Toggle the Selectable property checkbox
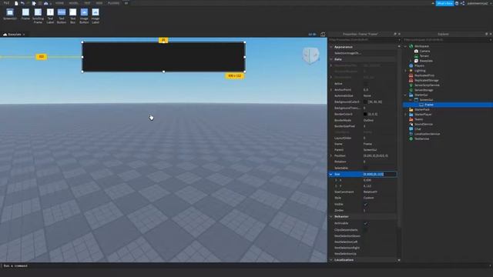 365,168
